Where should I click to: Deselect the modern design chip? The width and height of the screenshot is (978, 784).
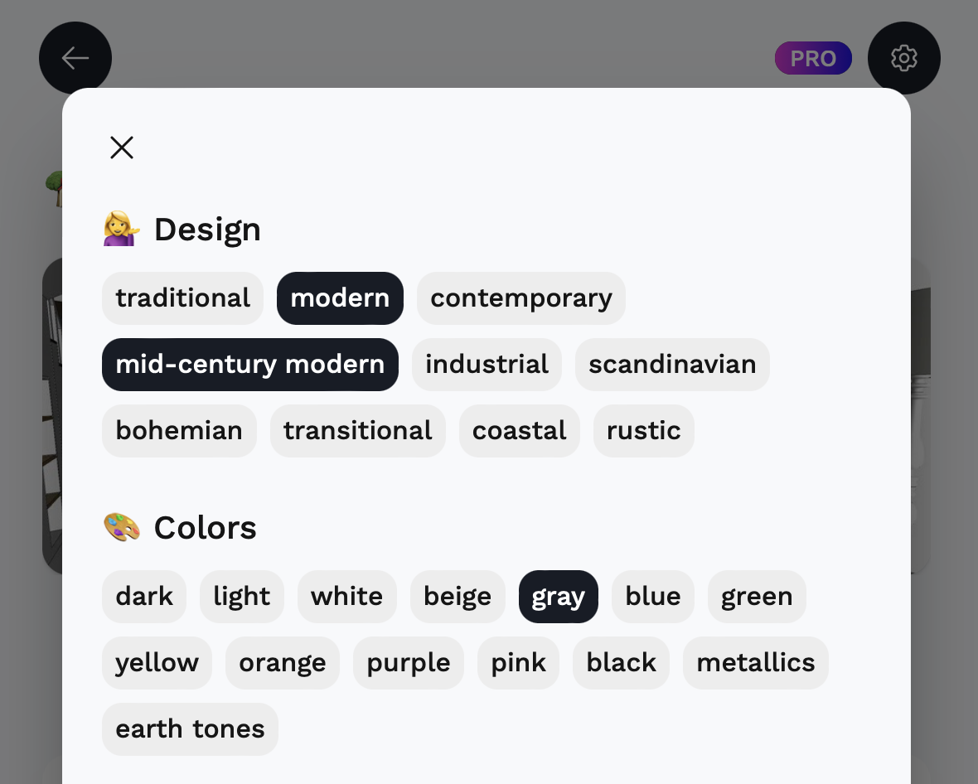[x=340, y=298]
